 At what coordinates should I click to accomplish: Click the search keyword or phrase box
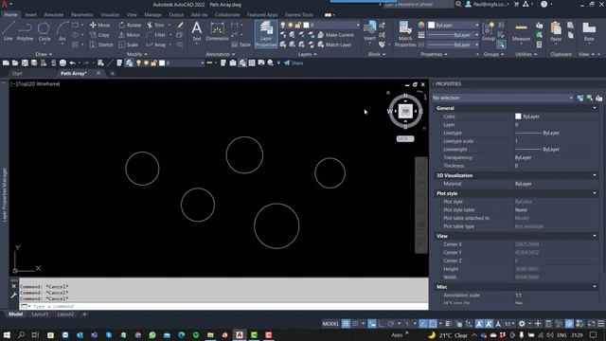tap(418, 4)
